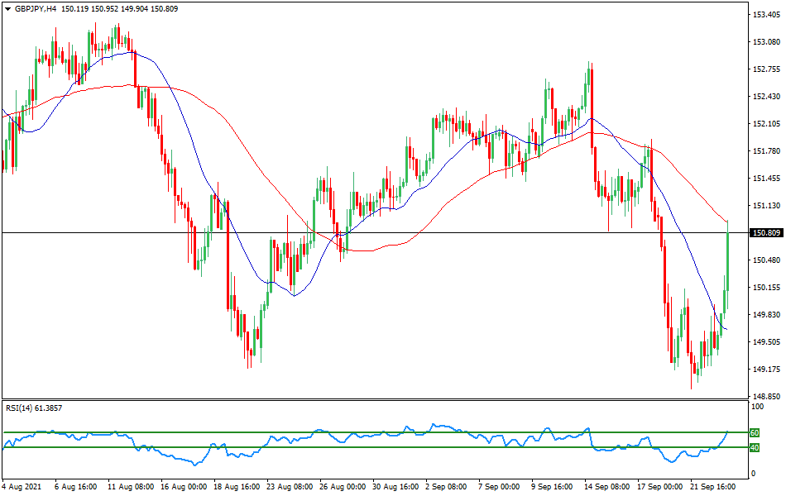Select the RSI(14) 61.3857 indicator label

point(35,408)
